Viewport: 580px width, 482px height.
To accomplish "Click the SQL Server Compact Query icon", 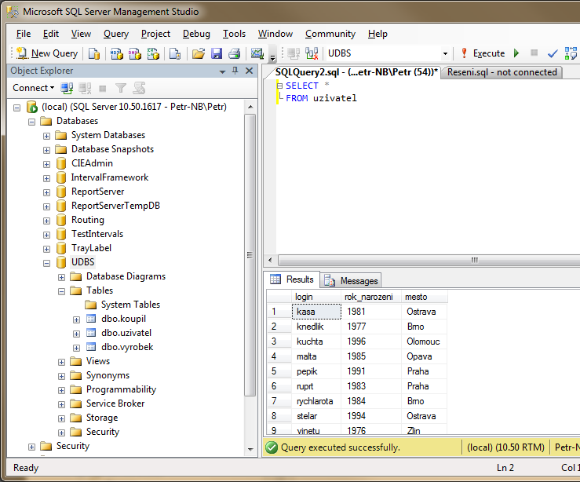I will 175,53.
